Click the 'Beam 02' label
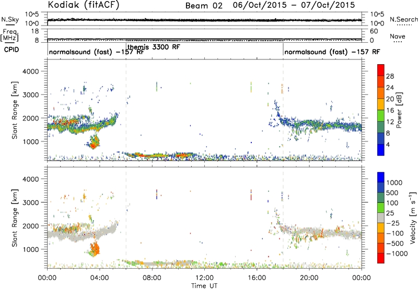 click(x=204, y=6)
